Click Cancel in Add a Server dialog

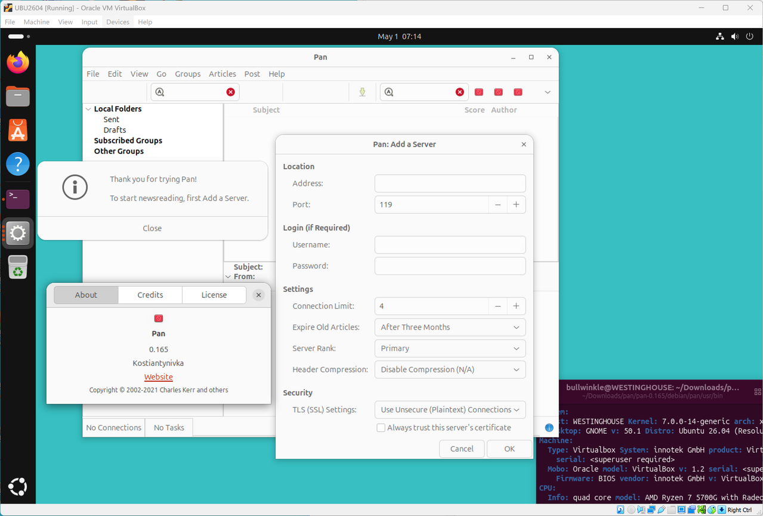click(462, 449)
